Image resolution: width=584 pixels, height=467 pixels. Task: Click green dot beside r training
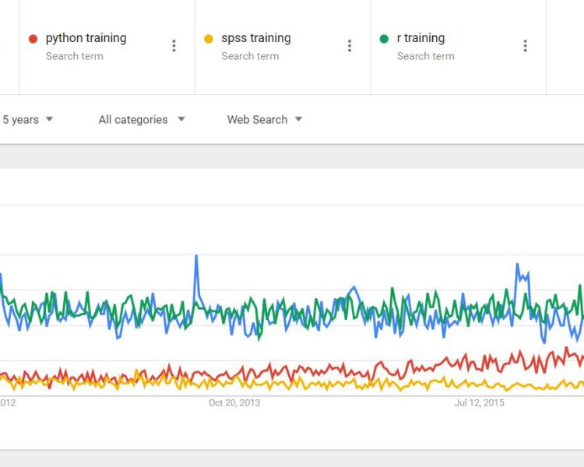[384, 38]
